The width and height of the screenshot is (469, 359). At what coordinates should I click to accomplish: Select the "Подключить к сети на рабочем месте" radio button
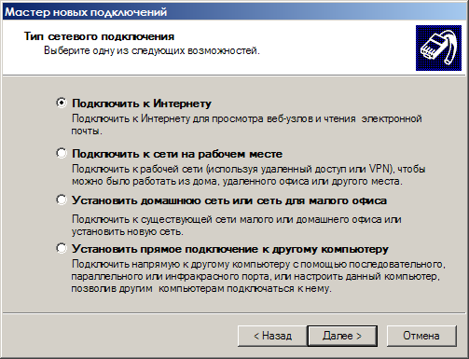62,153
